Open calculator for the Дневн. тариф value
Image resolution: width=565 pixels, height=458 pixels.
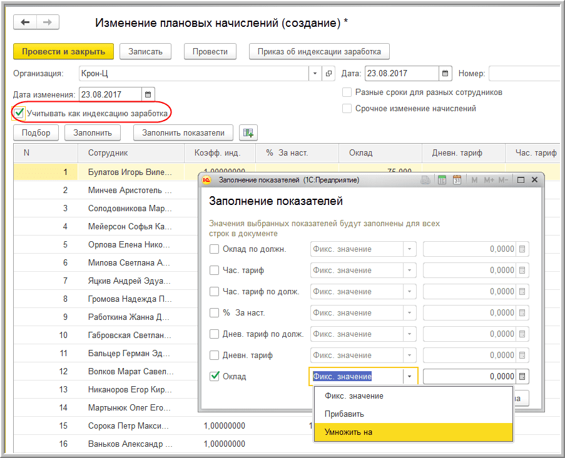pos(522,355)
